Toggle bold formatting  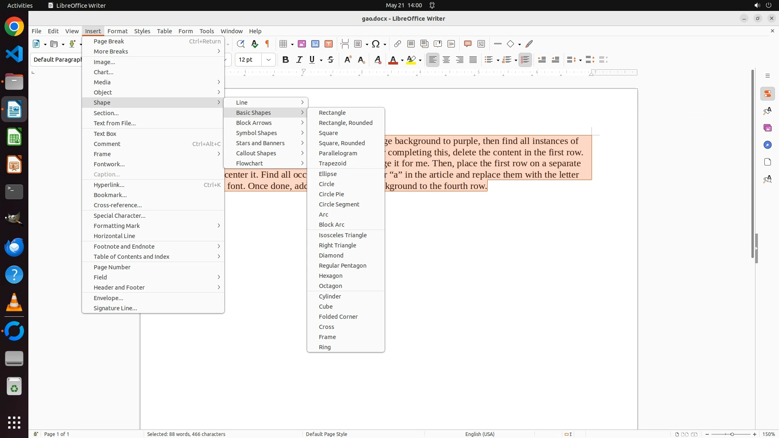click(286, 60)
